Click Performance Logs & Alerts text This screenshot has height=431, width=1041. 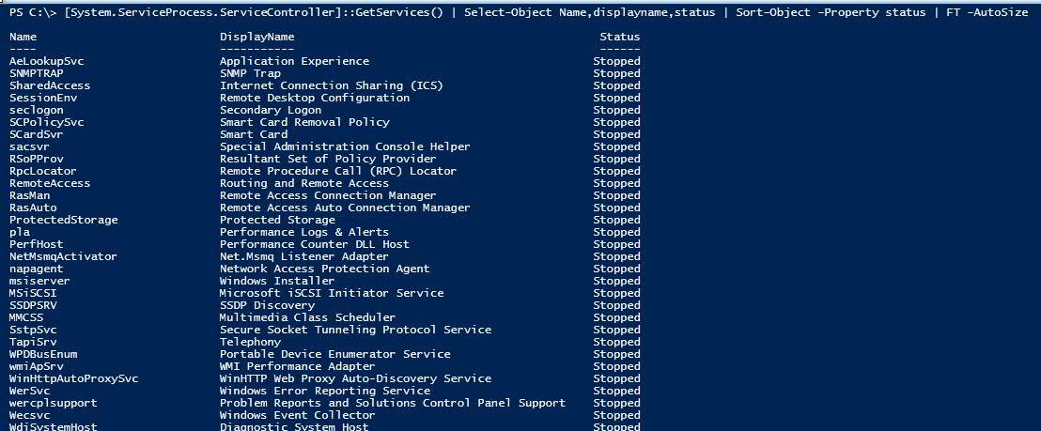(304, 232)
